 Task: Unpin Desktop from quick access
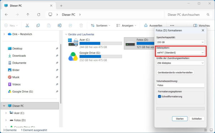pyautogui.click(x=57, y=48)
